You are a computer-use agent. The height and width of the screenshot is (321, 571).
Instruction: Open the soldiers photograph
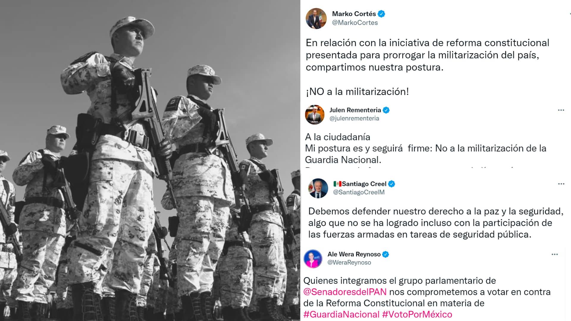(x=150, y=160)
